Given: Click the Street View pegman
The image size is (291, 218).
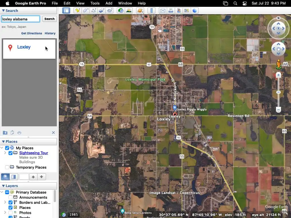Looking at the screenshot, I should pyautogui.click(x=278, y=64).
